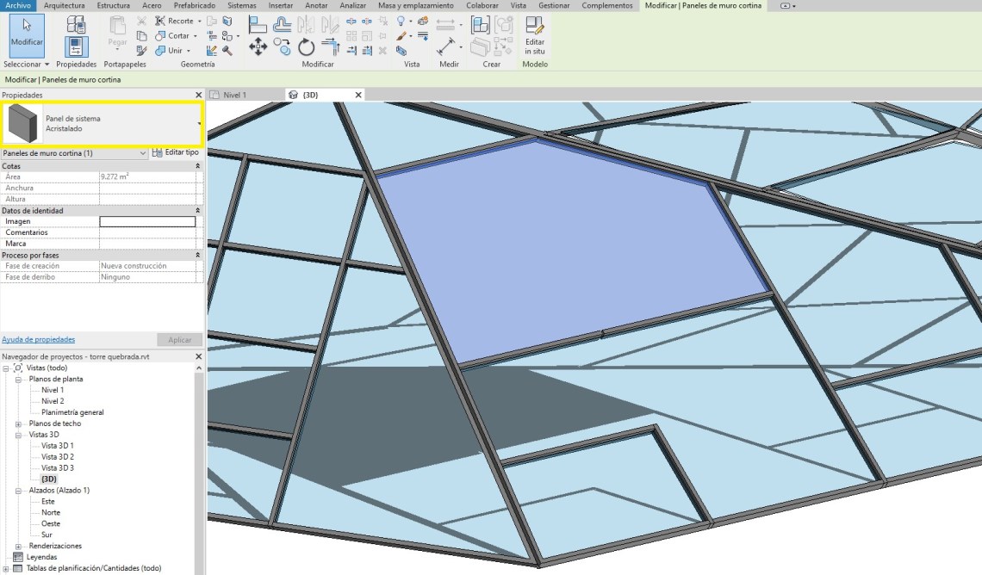Collapse the Cotas properties section
982x575 pixels.
tap(197, 165)
